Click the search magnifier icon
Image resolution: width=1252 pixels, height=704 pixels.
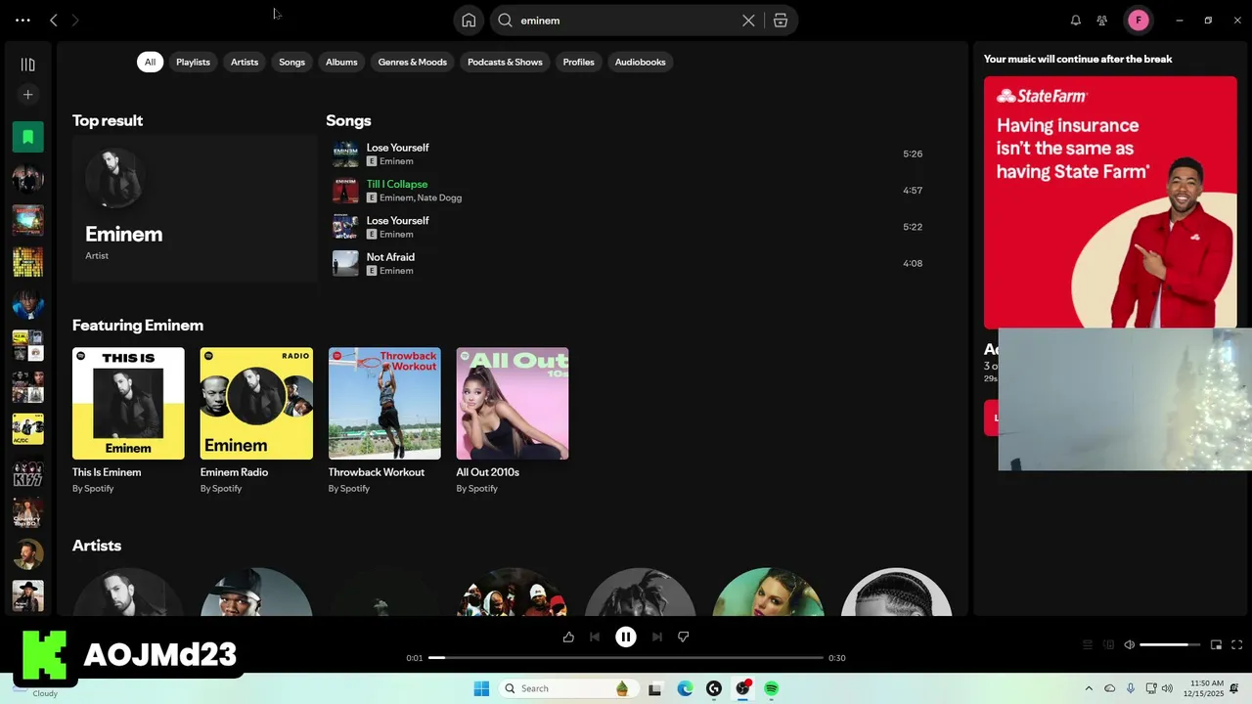tap(505, 21)
